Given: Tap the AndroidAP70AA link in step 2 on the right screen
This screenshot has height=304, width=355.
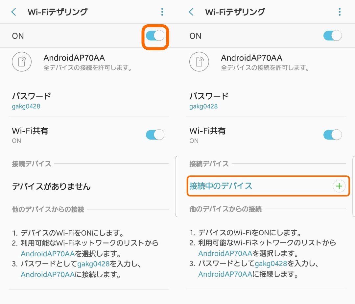Looking at the screenshot, I should (x=225, y=254).
